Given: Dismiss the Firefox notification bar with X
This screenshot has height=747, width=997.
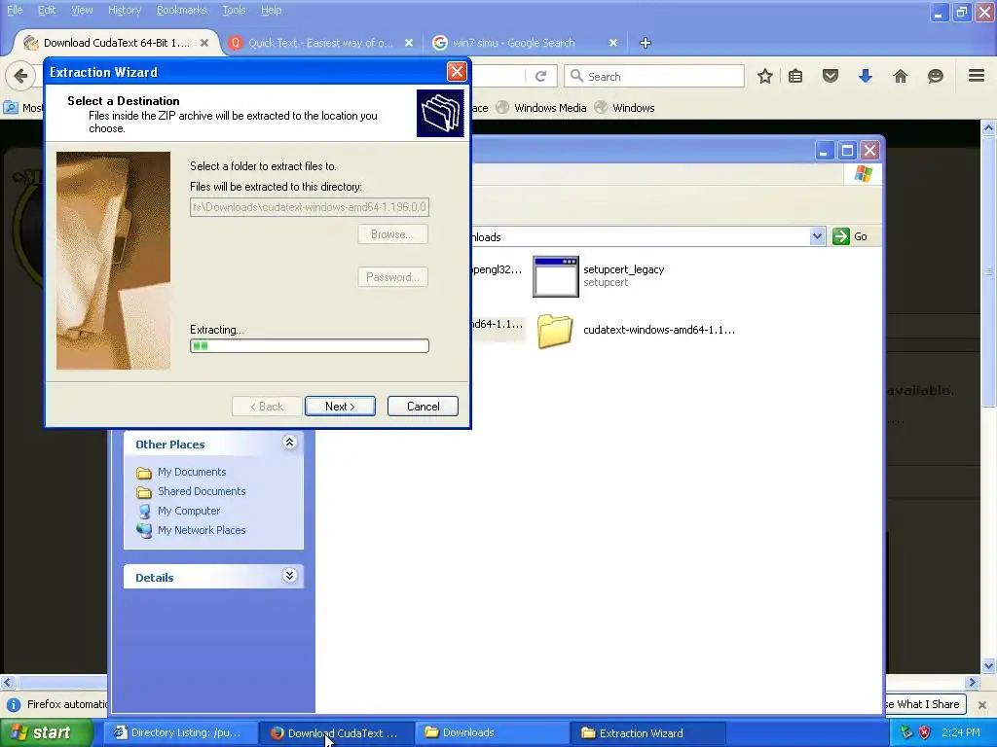Looking at the screenshot, I should click(x=981, y=704).
